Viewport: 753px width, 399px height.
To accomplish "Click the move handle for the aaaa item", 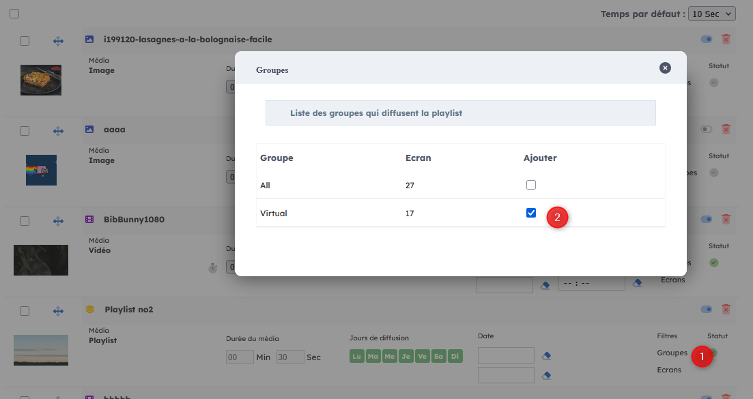I will coord(58,130).
